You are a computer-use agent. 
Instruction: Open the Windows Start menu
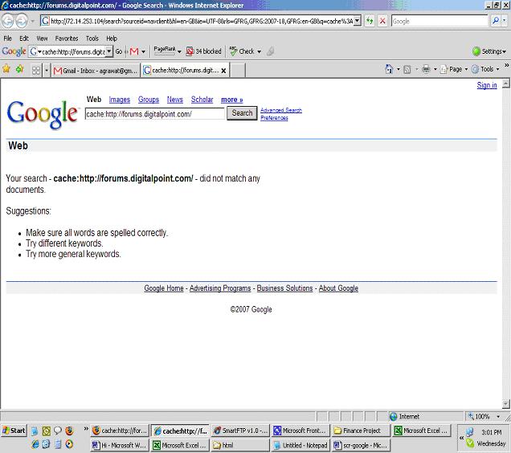[x=14, y=431]
